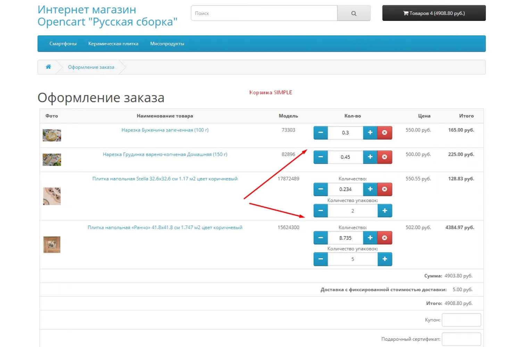The width and height of the screenshot is (521, 347).
Task: Open Нарезка Буженина запеченная product link
Action: pos(165,130)
